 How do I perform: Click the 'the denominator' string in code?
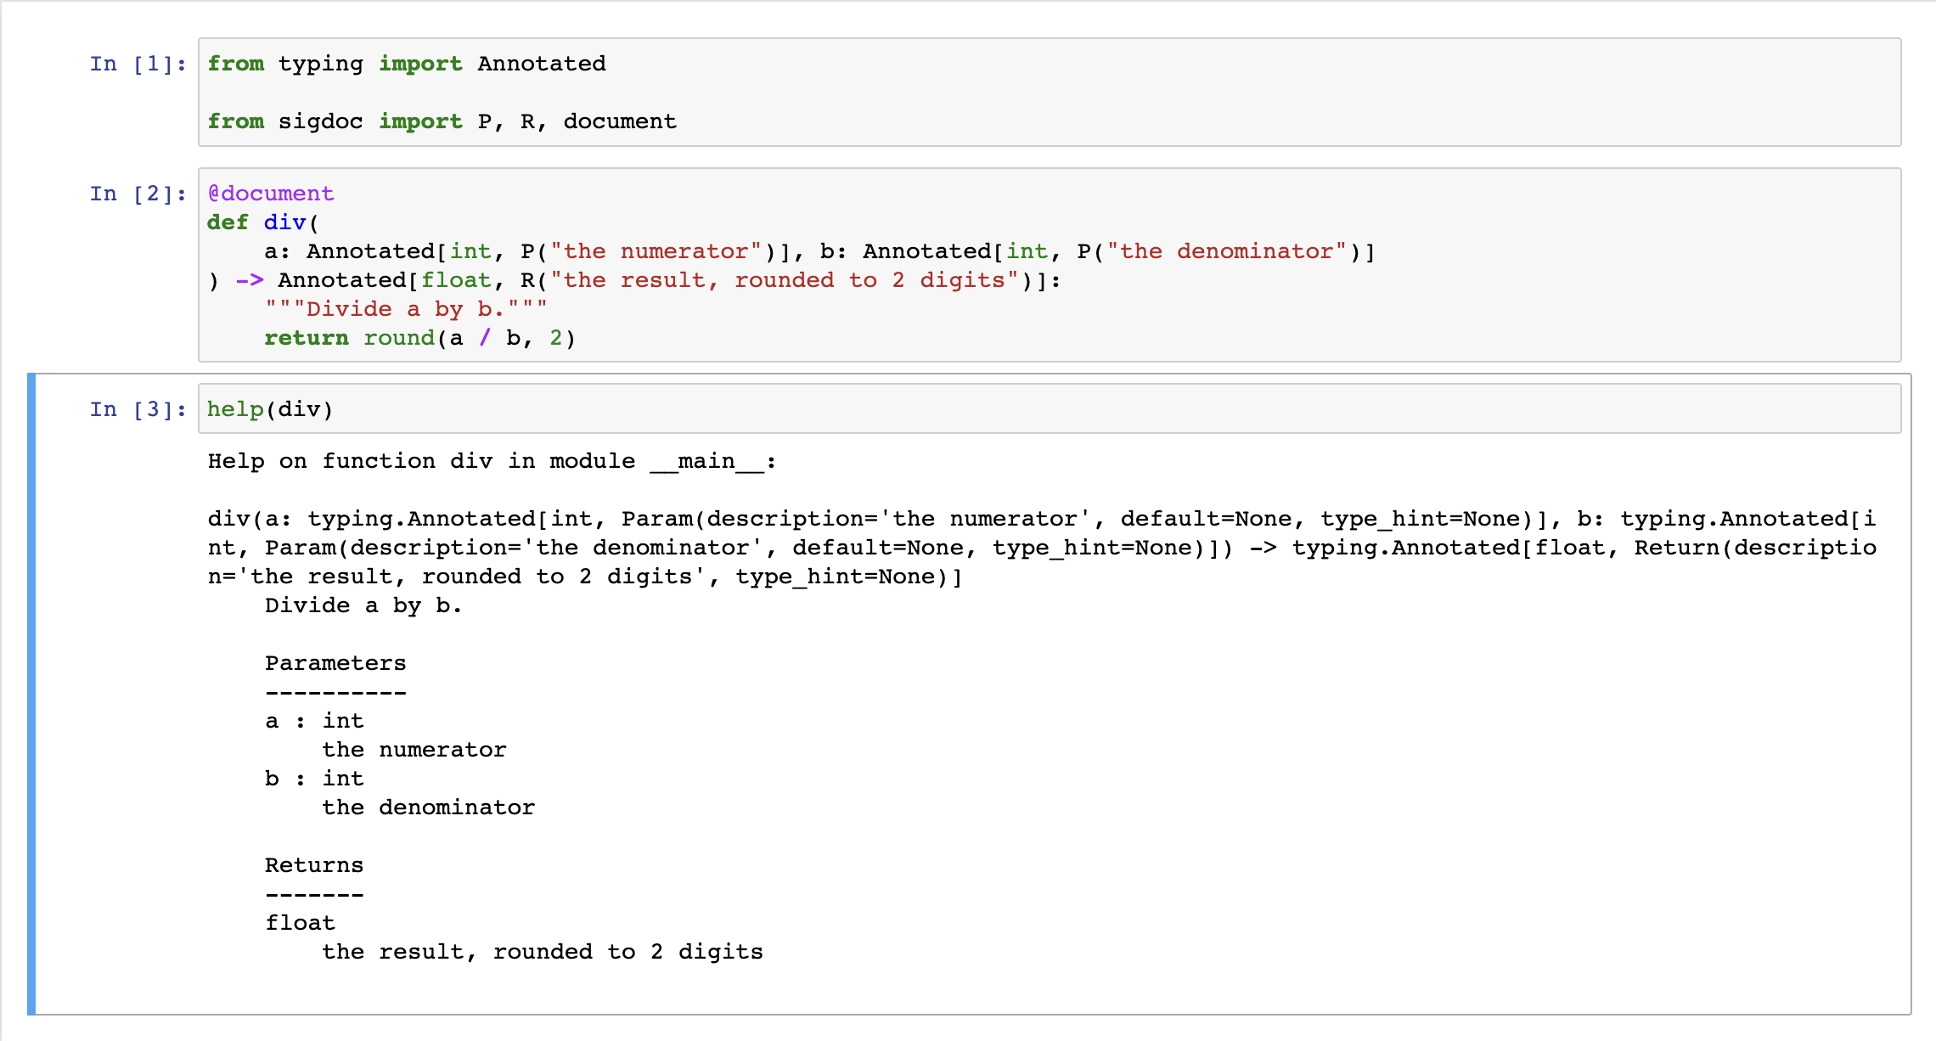[x=1226, y=251]
